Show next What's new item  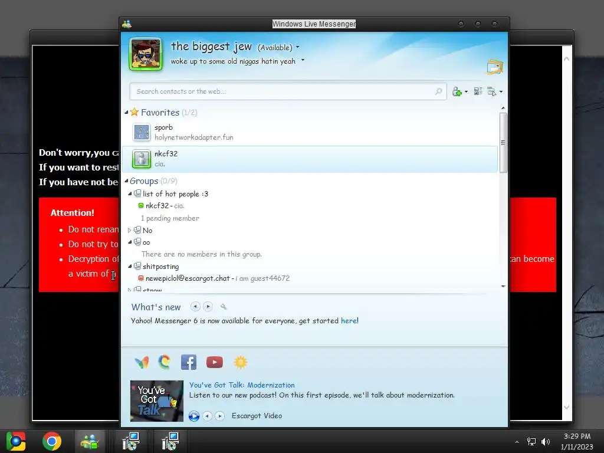click(x=208, y=307)
